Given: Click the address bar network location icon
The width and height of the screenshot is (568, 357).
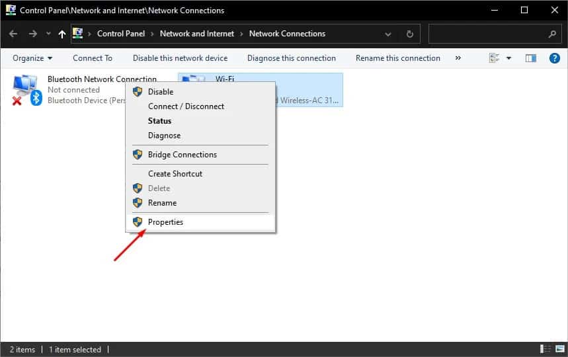Looking at the screenshot, I should (x=77, y=33).
